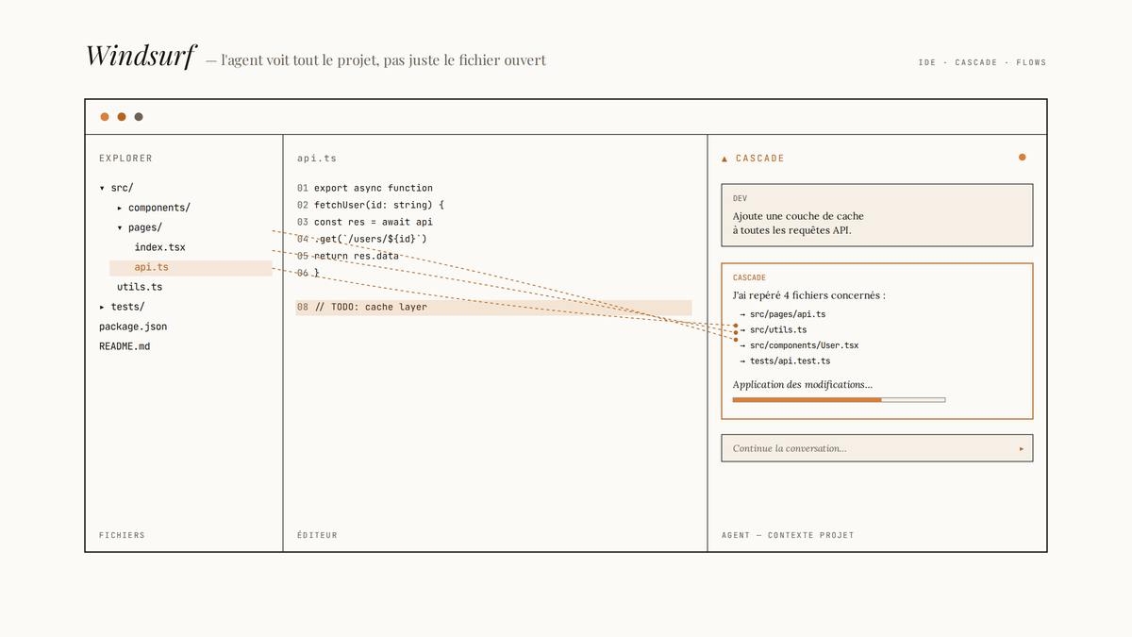Click the grey third window dot

[x=139, y=117]
